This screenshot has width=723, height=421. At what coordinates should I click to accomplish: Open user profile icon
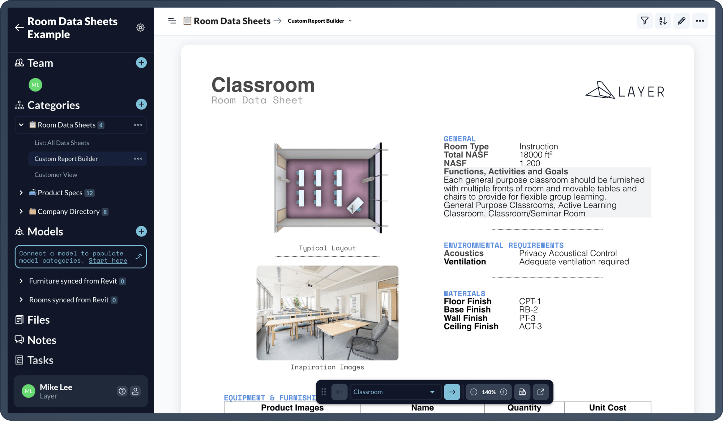135,391
